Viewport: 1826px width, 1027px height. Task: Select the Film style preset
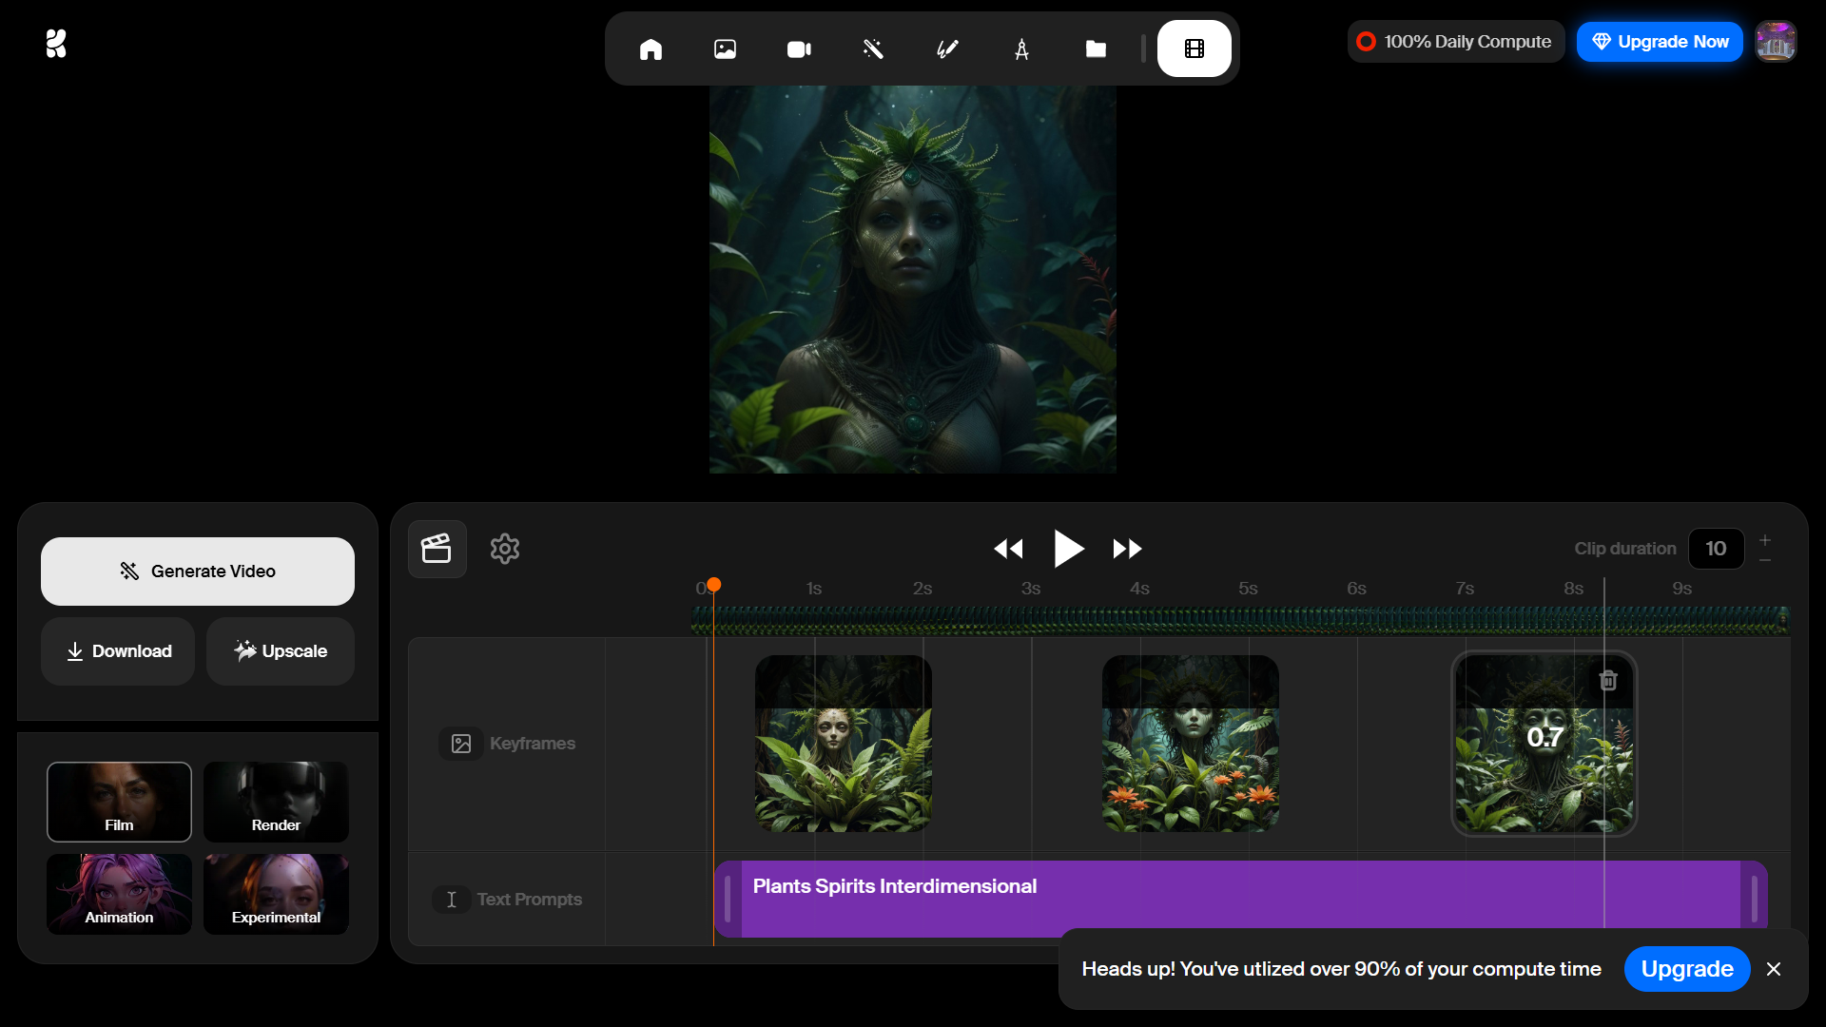119,802
